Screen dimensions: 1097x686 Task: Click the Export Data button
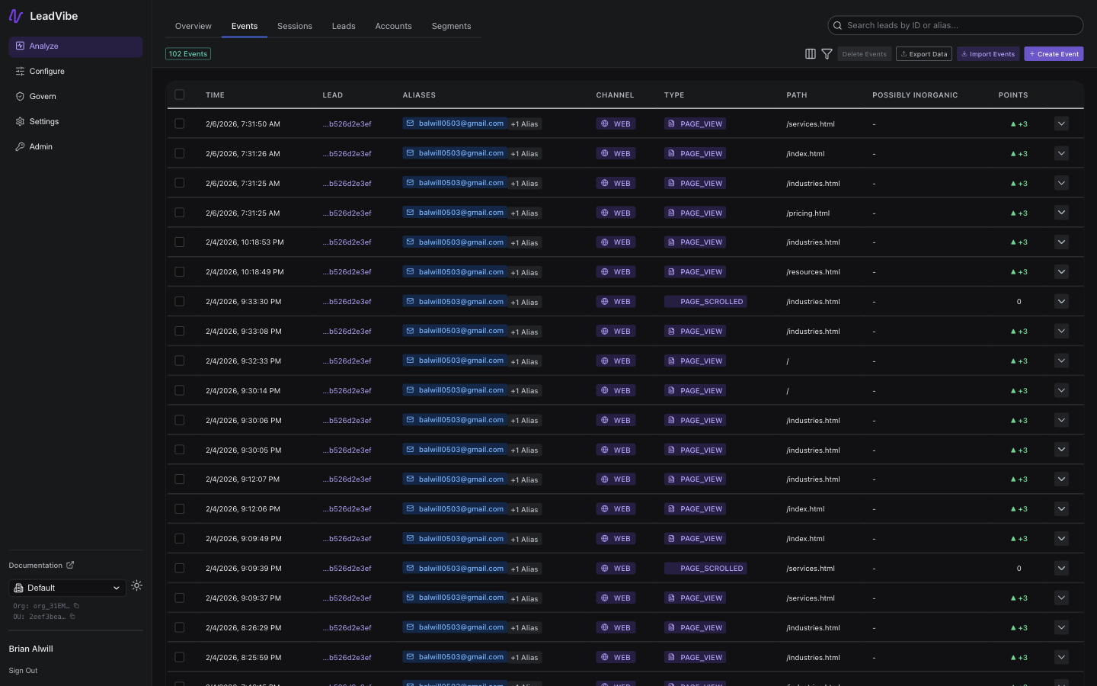tap(923, 53)
